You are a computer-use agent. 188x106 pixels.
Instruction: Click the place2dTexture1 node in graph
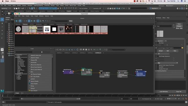point(68,72)
